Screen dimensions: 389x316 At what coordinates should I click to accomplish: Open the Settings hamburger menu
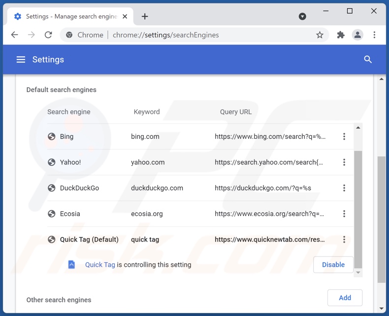(x=21, y=60)
